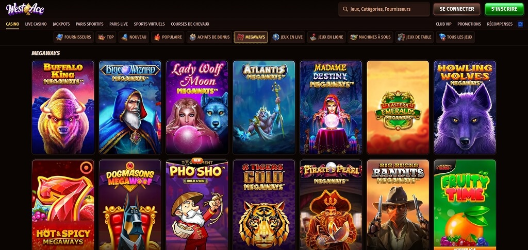
Task: Open Nouveau games category
Action: coord(134,38)
